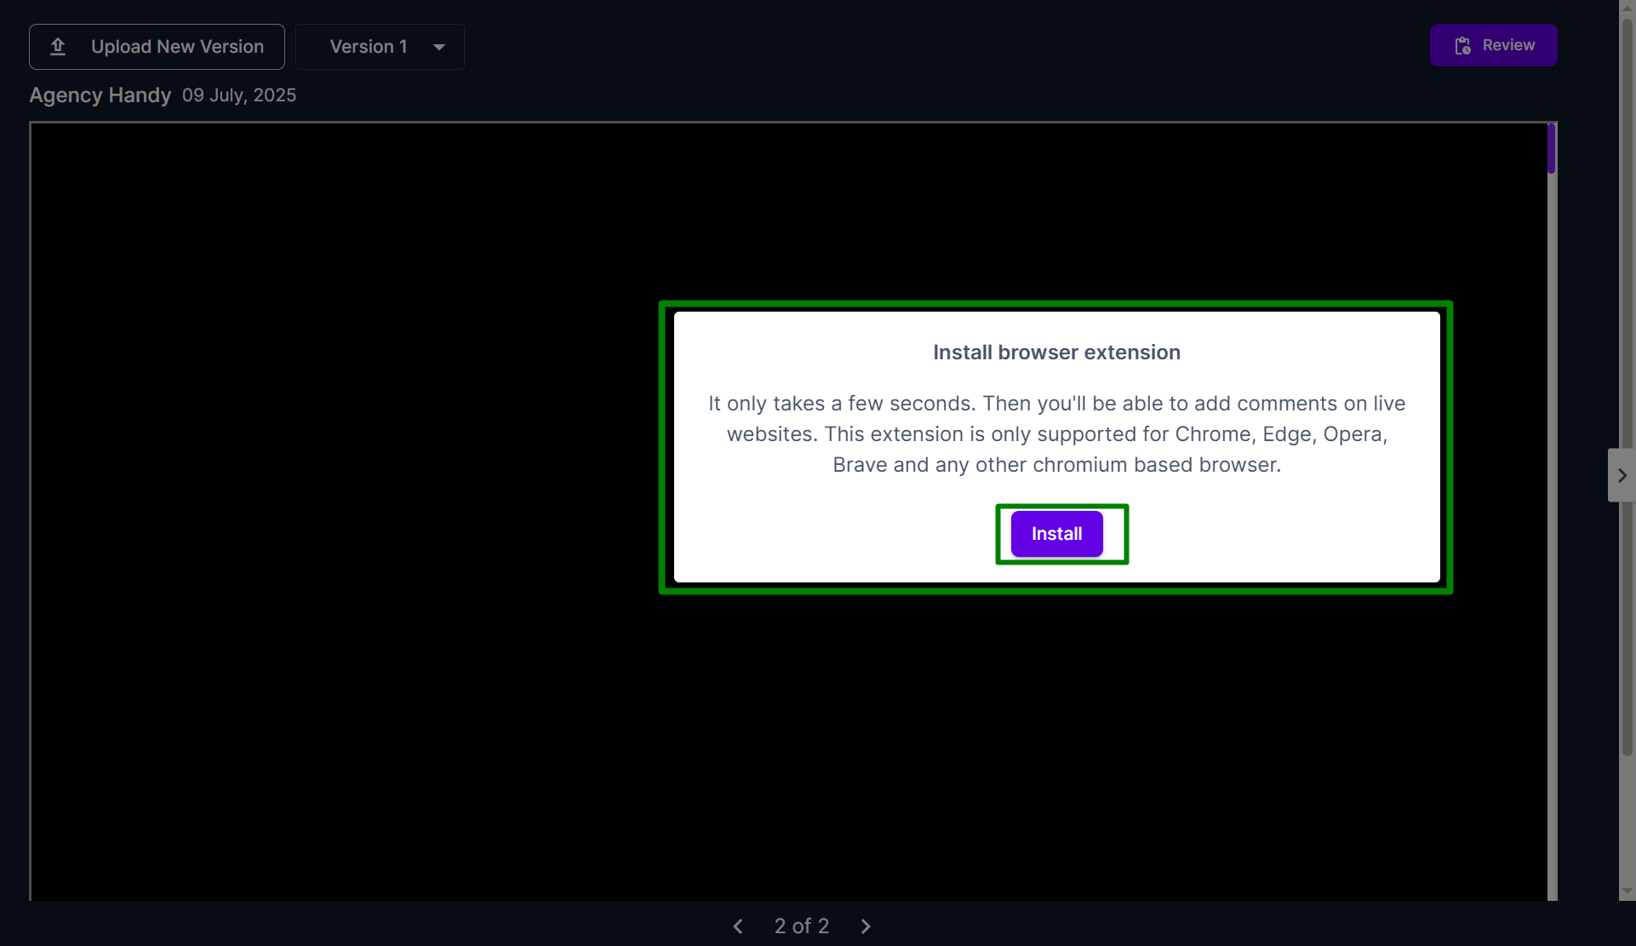The width and height of the screenshot is (1636, 946).
Task: Click the caret beside Version 1
Action: click(x=439, y=48)
